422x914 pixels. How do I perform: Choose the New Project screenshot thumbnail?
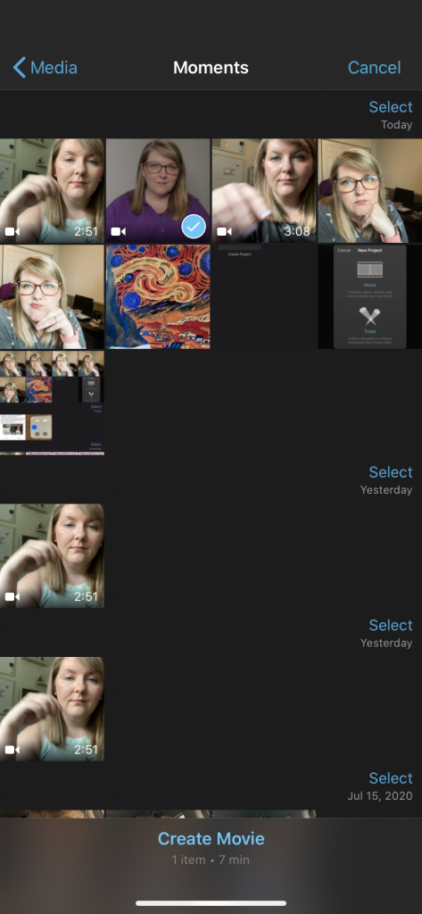coord(369,296)
